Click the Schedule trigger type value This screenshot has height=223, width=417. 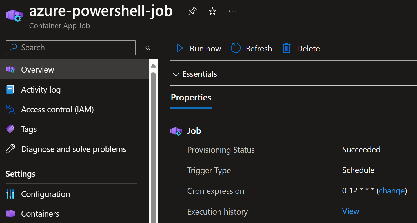click(358, 170)
